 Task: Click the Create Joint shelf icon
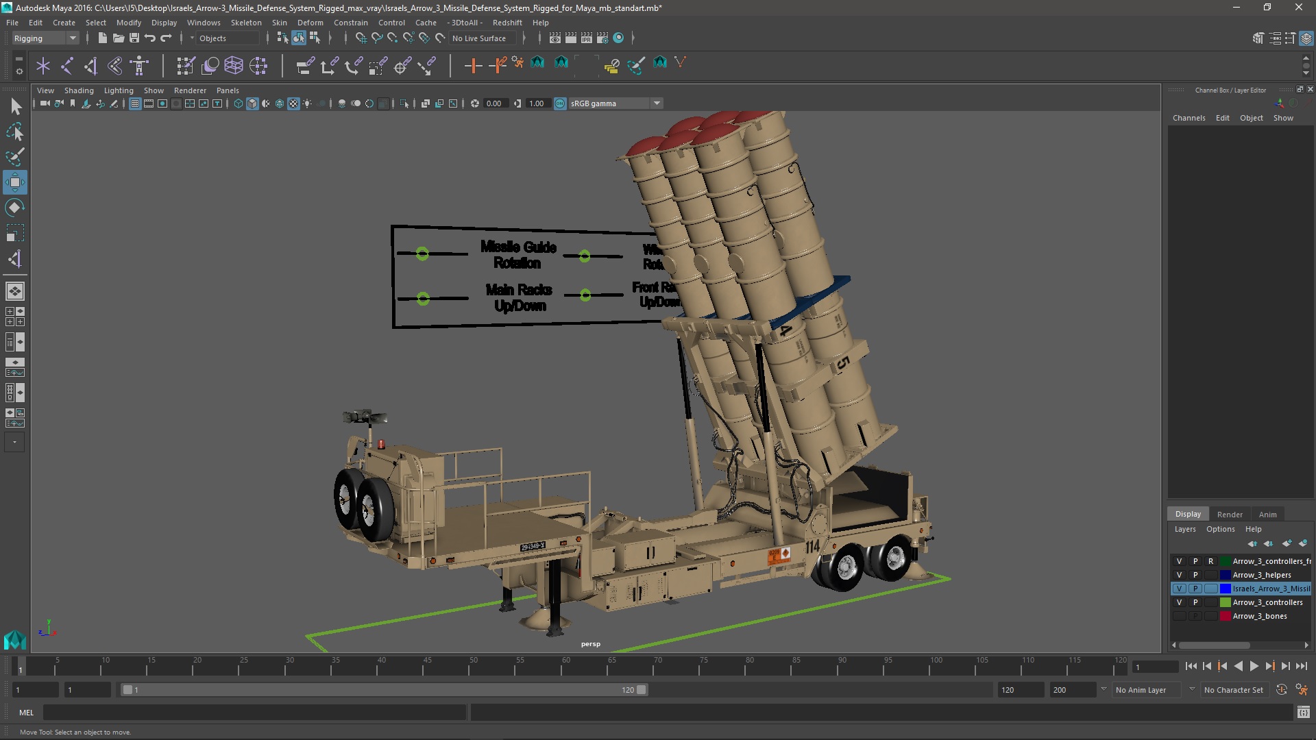tap(67, 66)
